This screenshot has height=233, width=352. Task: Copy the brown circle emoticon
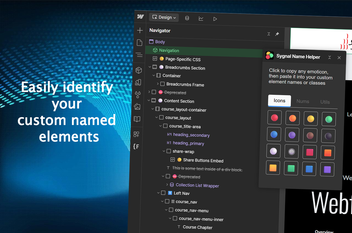310,136
